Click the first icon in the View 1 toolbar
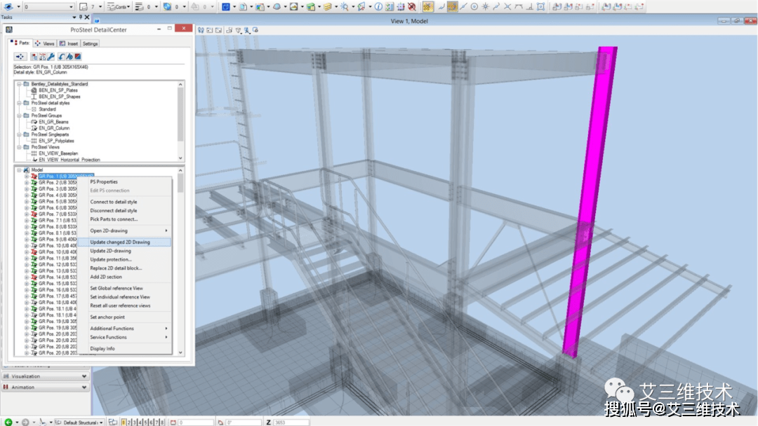The image size is (758, 426). tap(201, 30)
